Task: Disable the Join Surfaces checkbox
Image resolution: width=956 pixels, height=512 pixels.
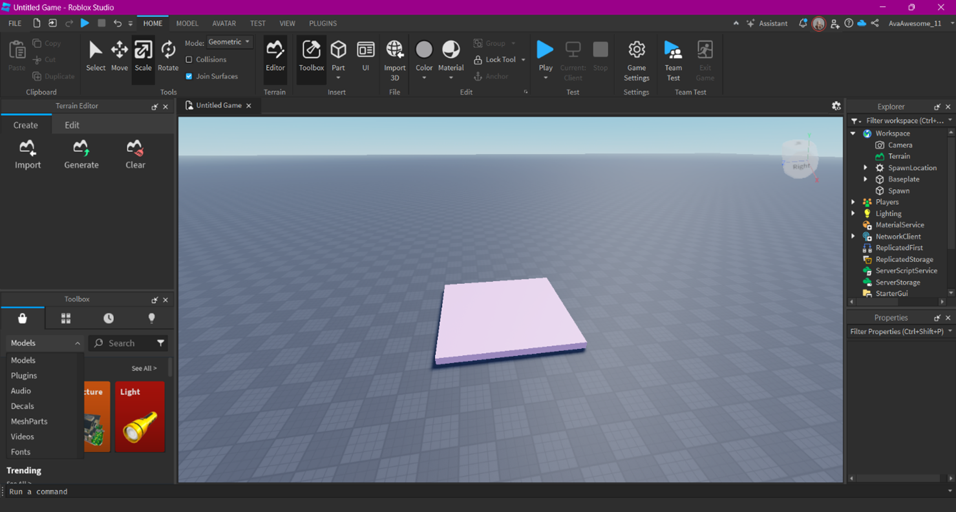Action: [189, 76]
